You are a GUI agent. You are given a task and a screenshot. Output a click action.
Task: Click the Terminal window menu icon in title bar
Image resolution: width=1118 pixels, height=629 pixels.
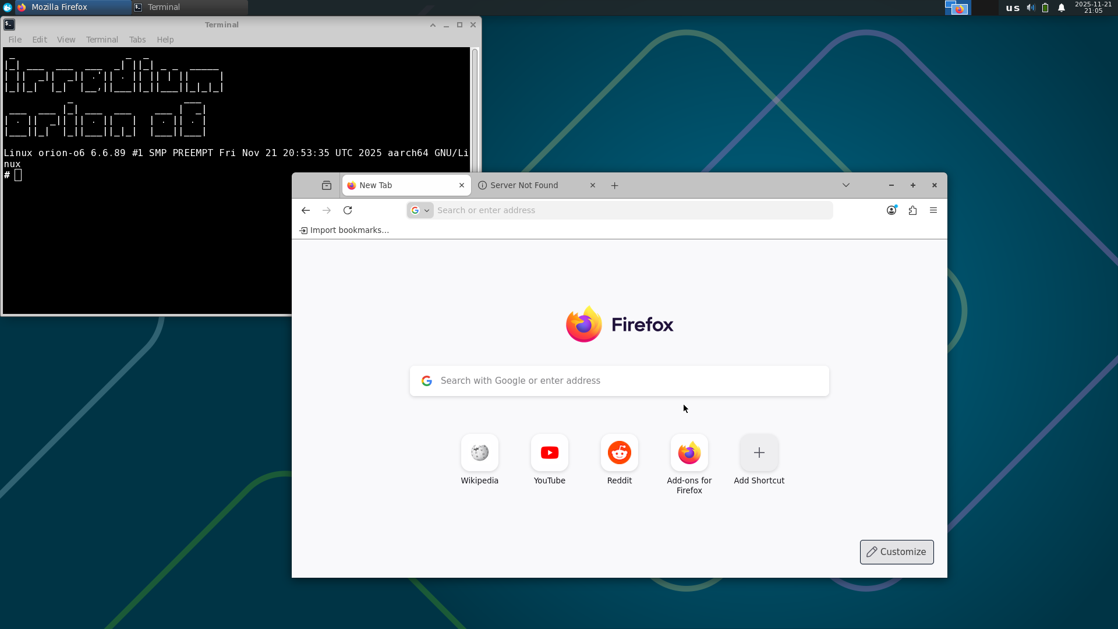9,24
